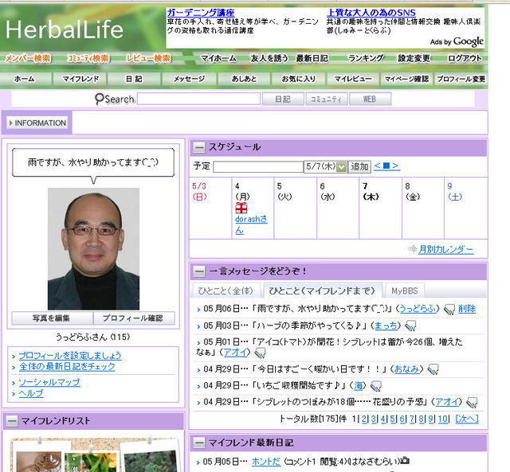The image size is (510, 472).
Task: Open the 月別カレンダー link
Action: tap(445, 249)
